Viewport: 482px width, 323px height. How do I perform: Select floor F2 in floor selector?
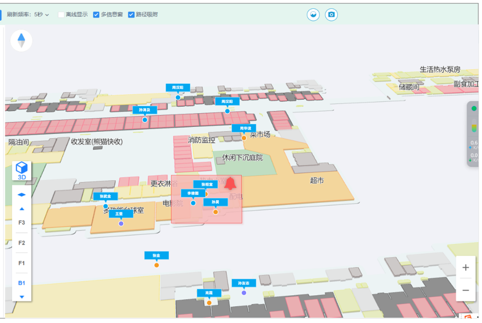[x=22, y=243]
